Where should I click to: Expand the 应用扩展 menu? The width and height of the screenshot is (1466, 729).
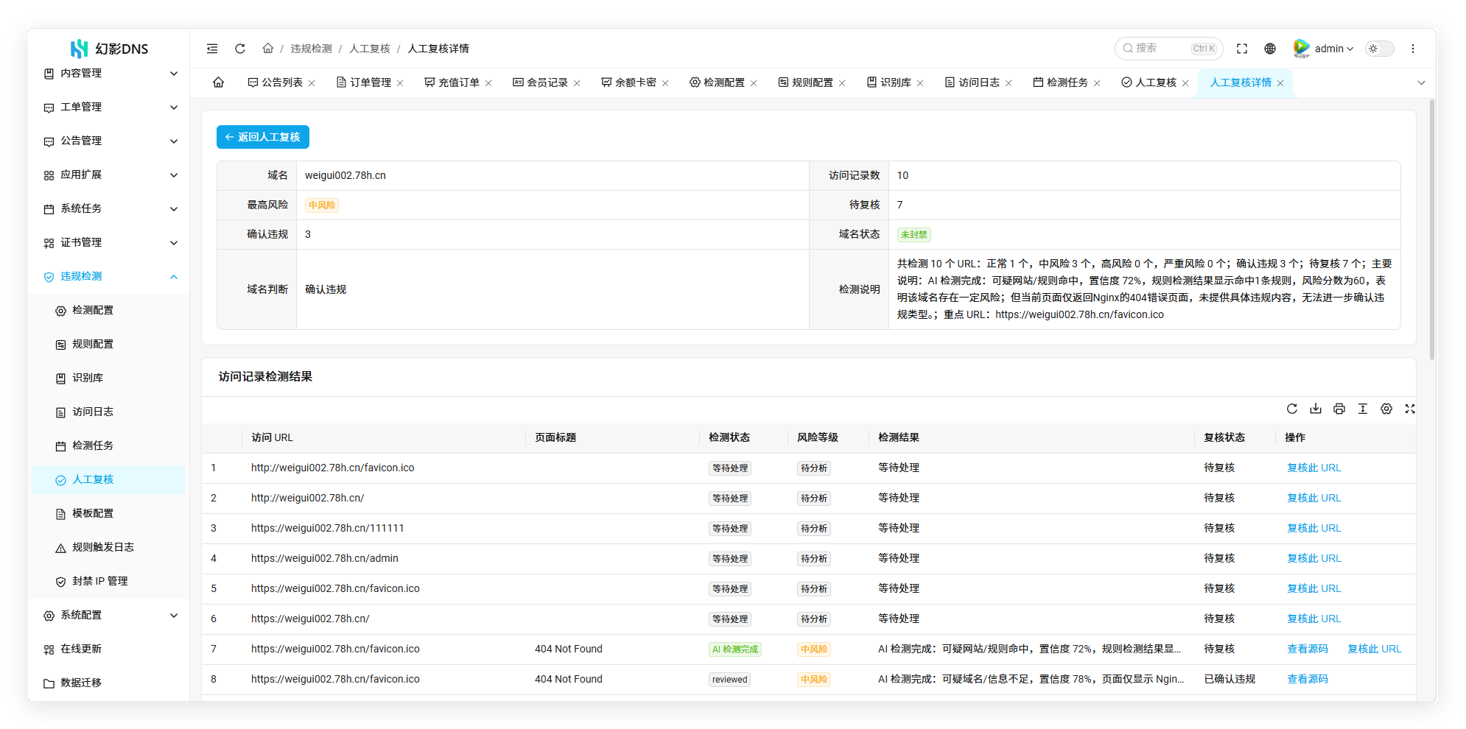pyautogui.click(x=109, y=175)
